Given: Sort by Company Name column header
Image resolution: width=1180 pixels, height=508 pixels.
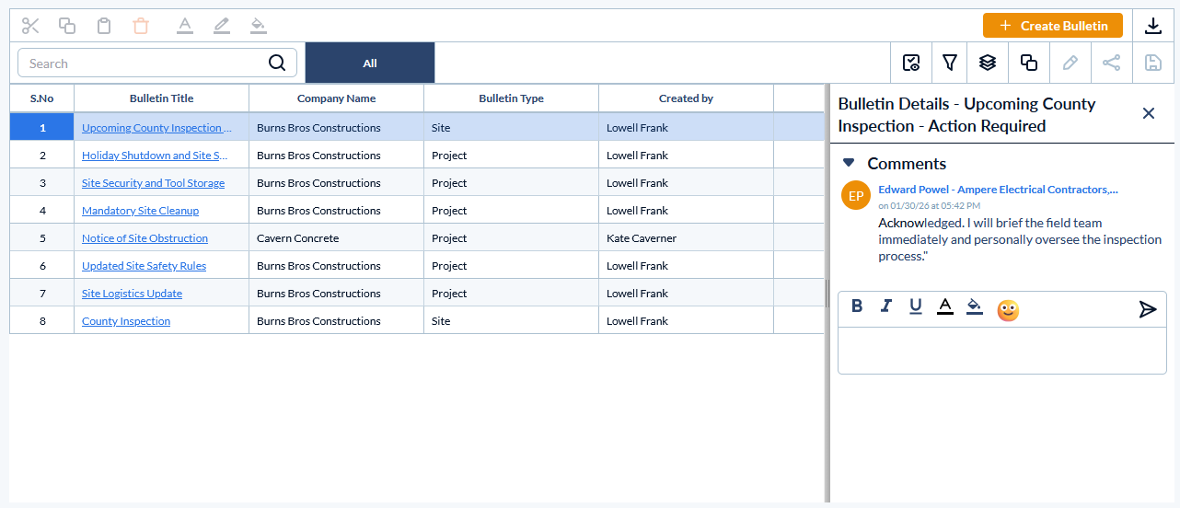Looking at the screenshot, I should 337,98.
